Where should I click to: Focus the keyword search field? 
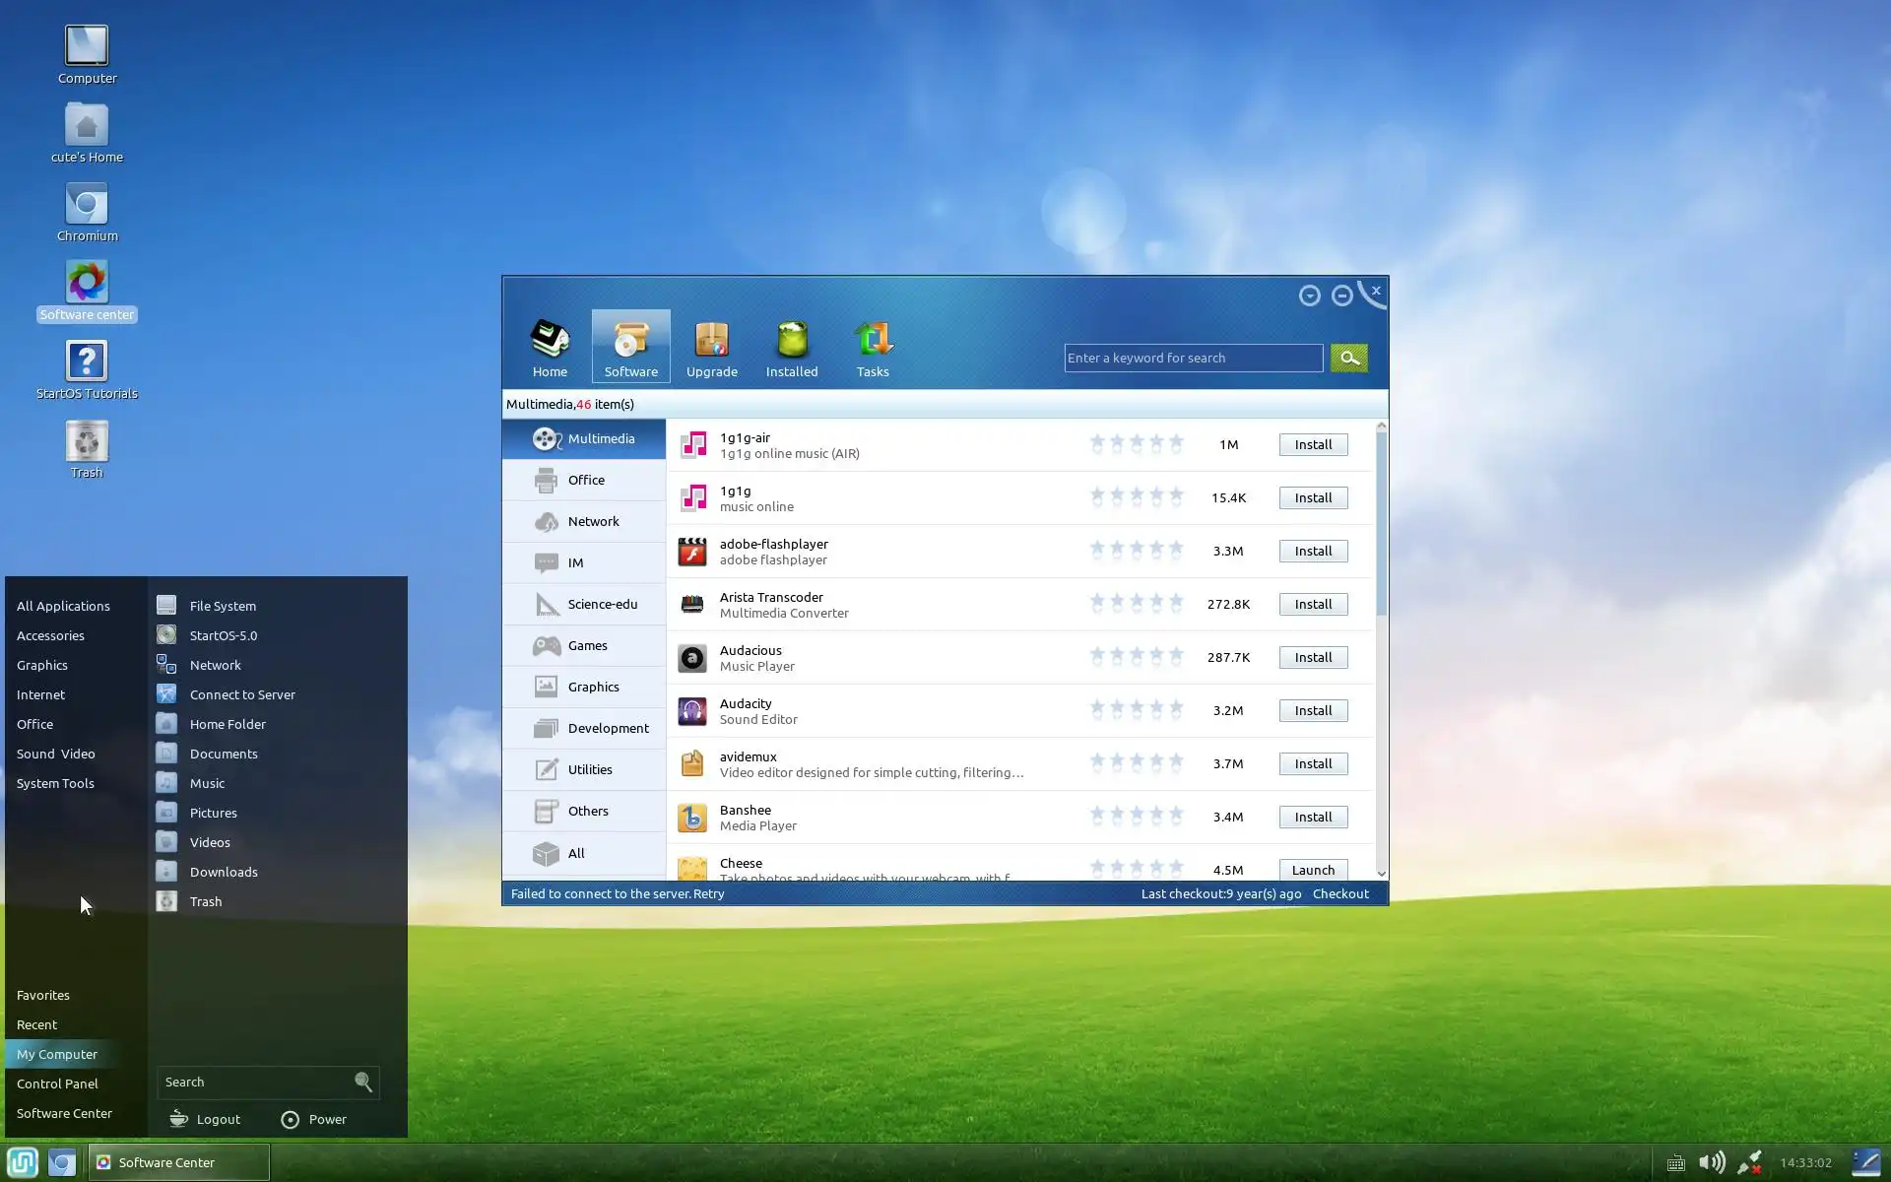click(x=1193, y=358)
